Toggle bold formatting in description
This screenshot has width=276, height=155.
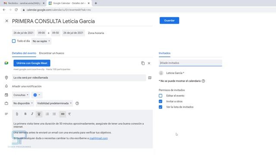pos(25,114)
